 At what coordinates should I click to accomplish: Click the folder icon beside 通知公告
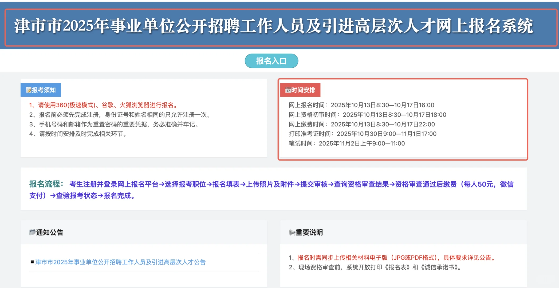pos(32,233)
